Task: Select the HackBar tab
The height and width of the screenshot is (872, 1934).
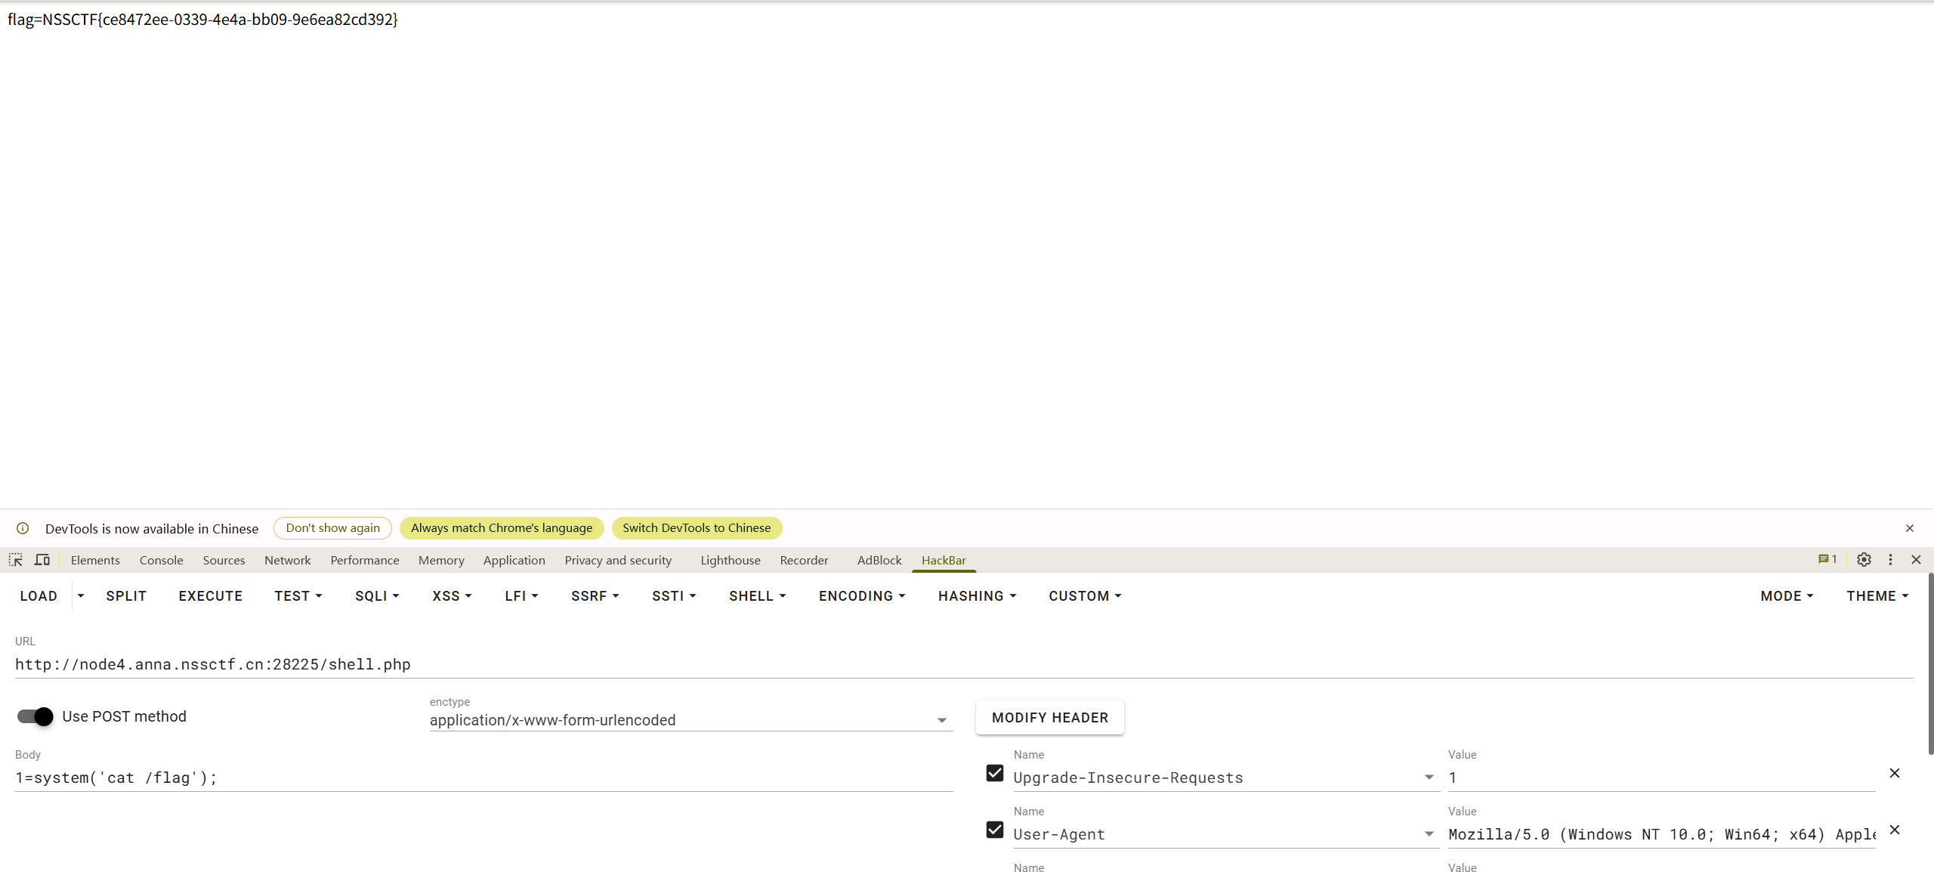Action: pyautogui.click(x=944, y=560)
